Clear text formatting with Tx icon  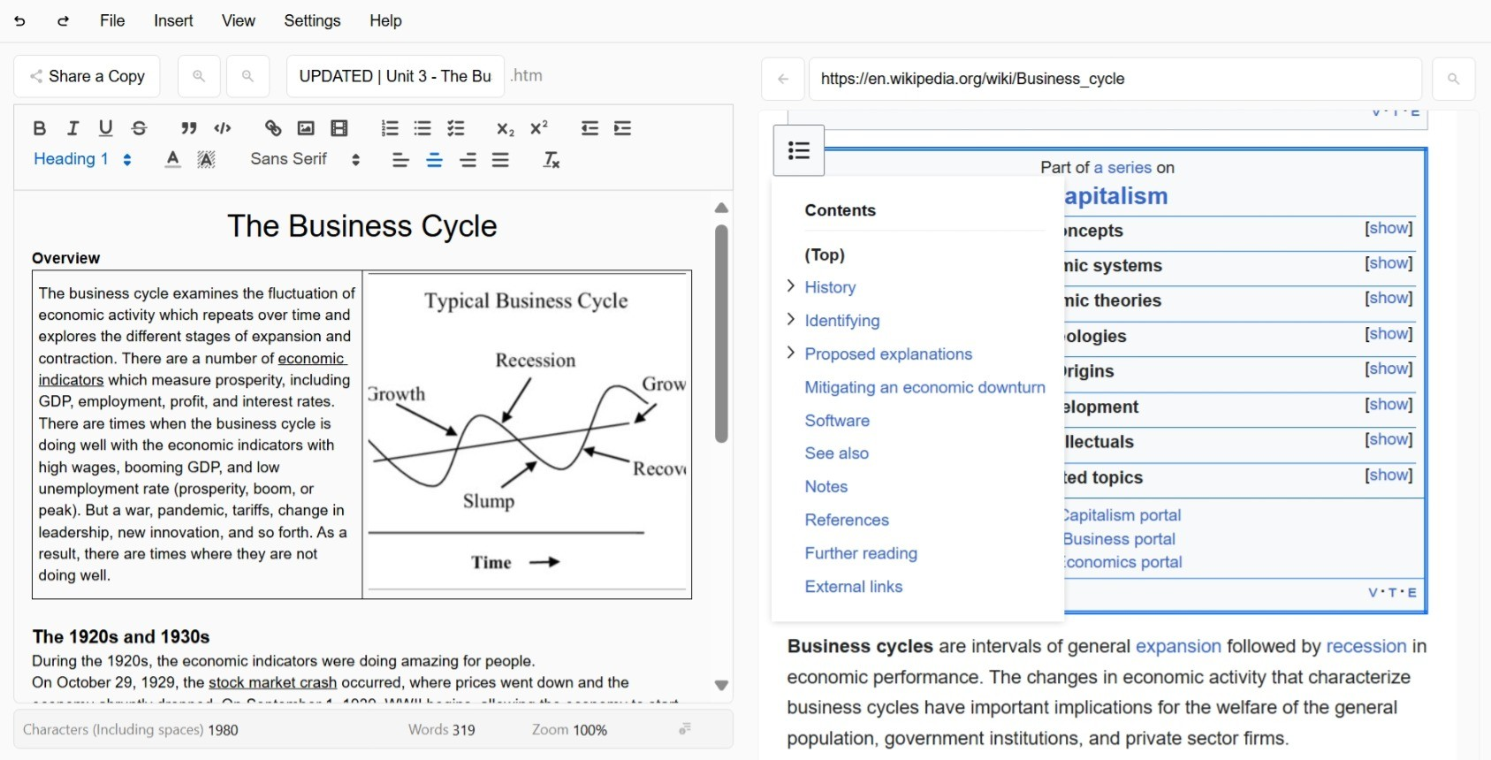pos(552,160)
